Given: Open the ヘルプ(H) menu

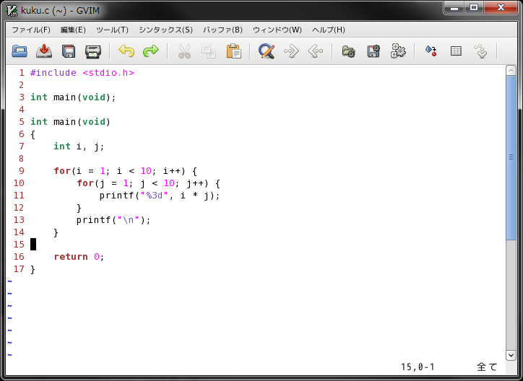Looking at the screenshot, I should pyautogui.click(x=328, y=30).
